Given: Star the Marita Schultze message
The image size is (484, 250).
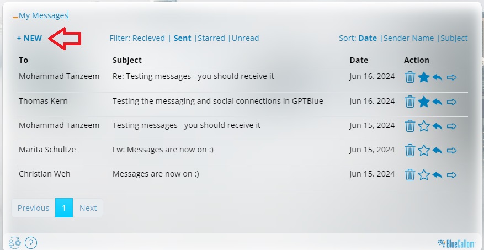Looking at the screenshot, I should pos(423,150).
